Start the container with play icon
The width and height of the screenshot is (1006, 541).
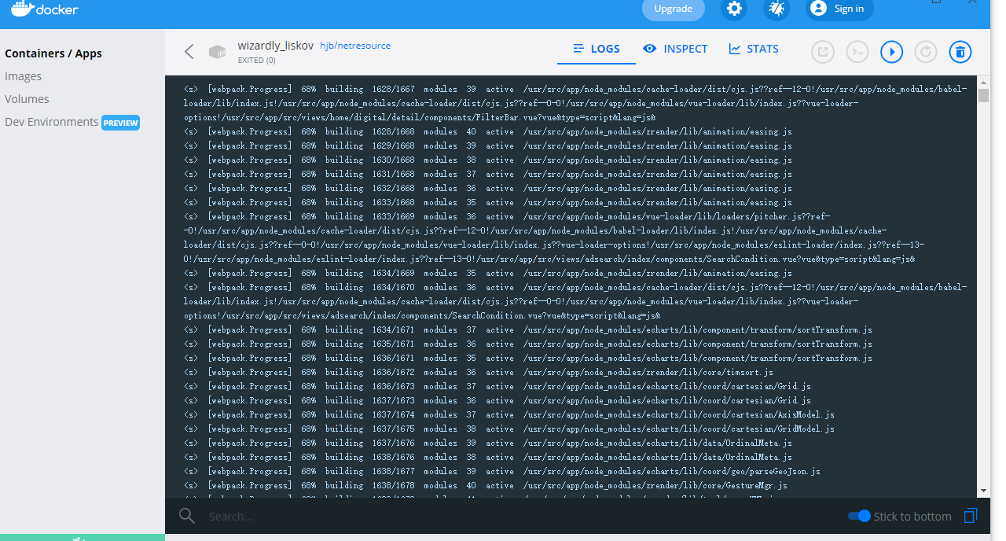[x=891, y=52]
